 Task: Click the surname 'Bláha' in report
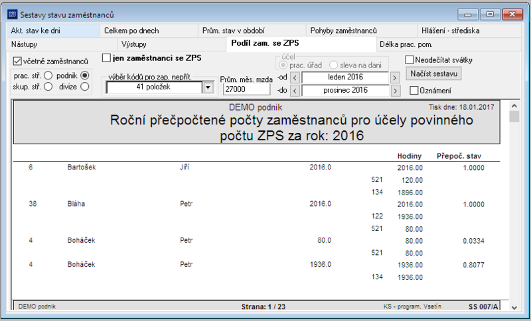(x=76, y=204)
